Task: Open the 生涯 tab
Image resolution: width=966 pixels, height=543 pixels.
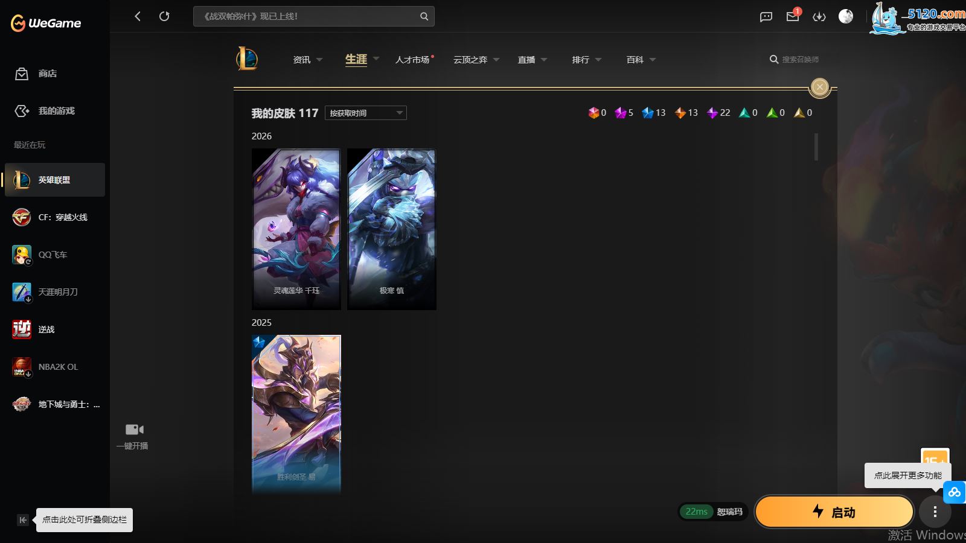Action: coord(356,59)
